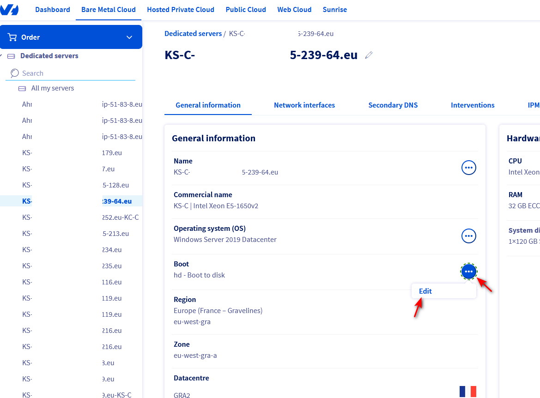Expand the Order dropdown chevron

129,37
